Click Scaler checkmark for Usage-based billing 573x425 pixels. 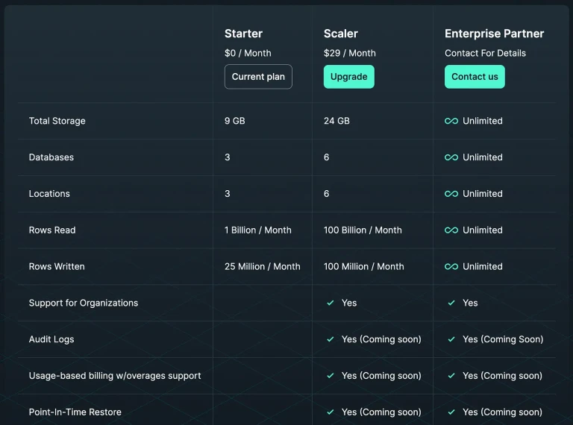[331, 376]
